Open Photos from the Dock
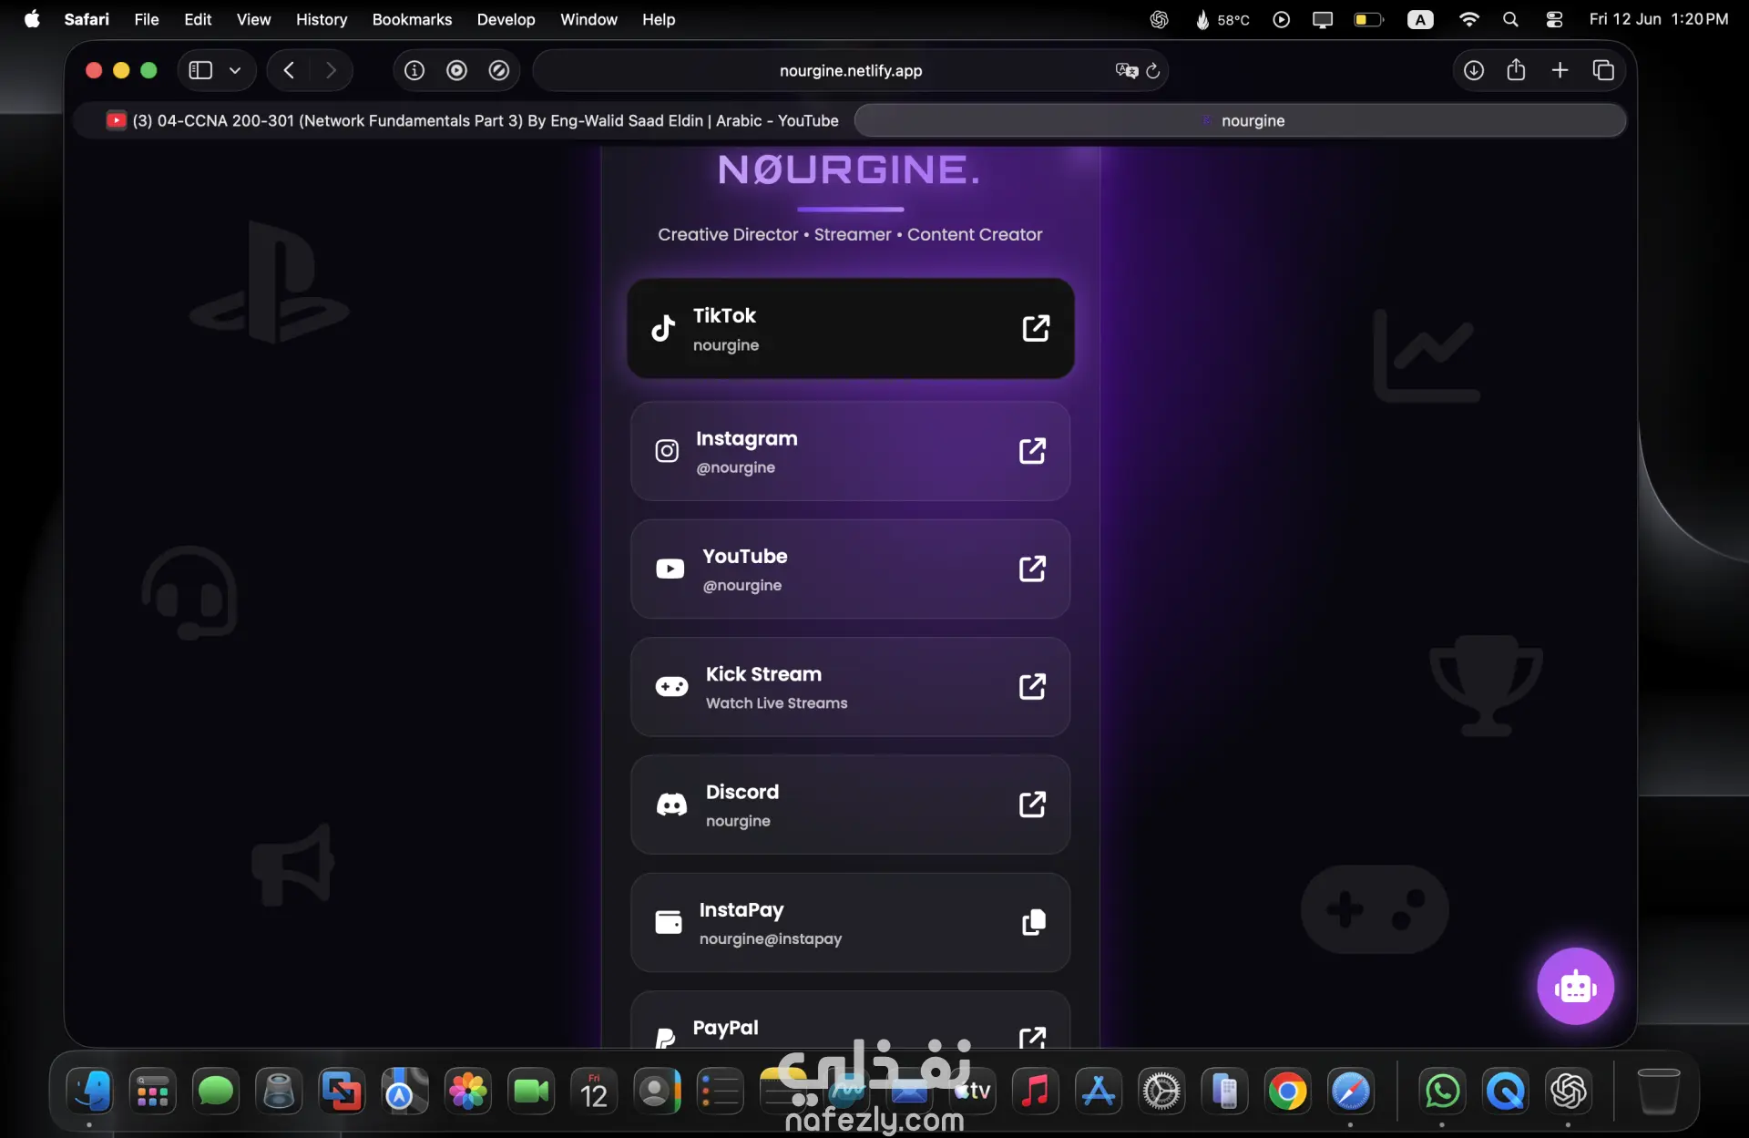The image size is (1749, 1138). click(x=468, y=1091)
